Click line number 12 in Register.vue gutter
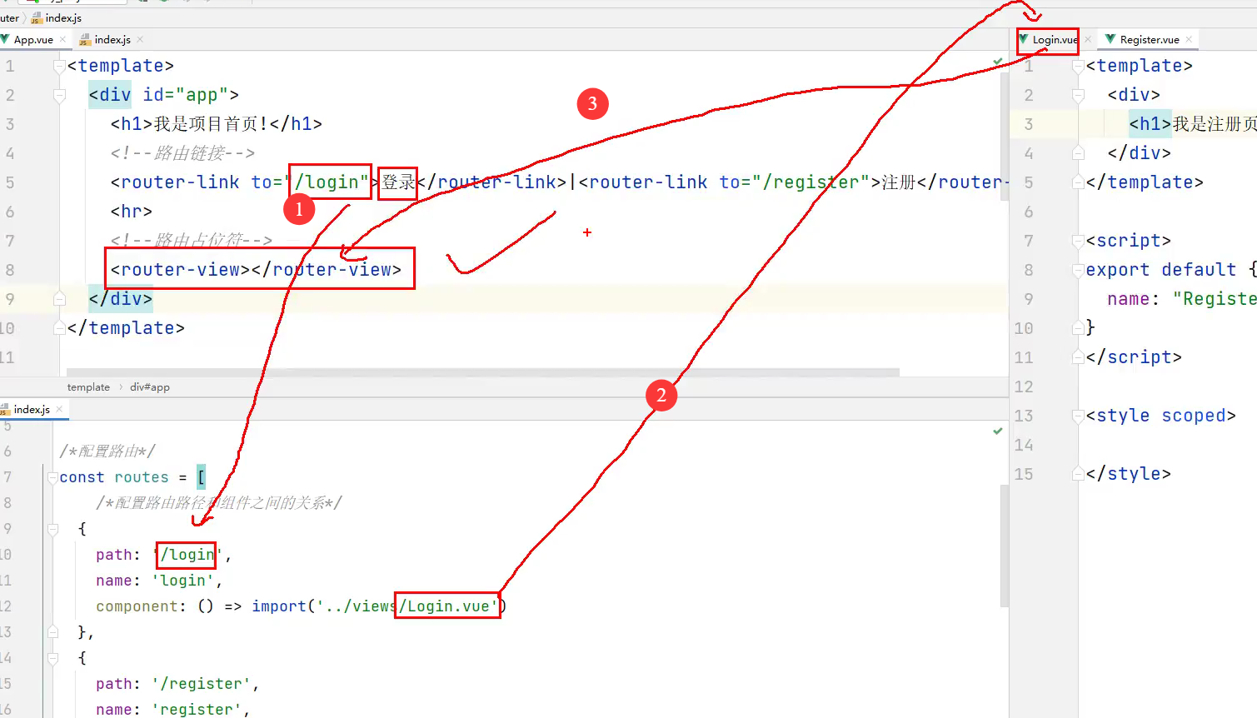The width and height of the screenshot is (1257, 718). (1024, 386)
